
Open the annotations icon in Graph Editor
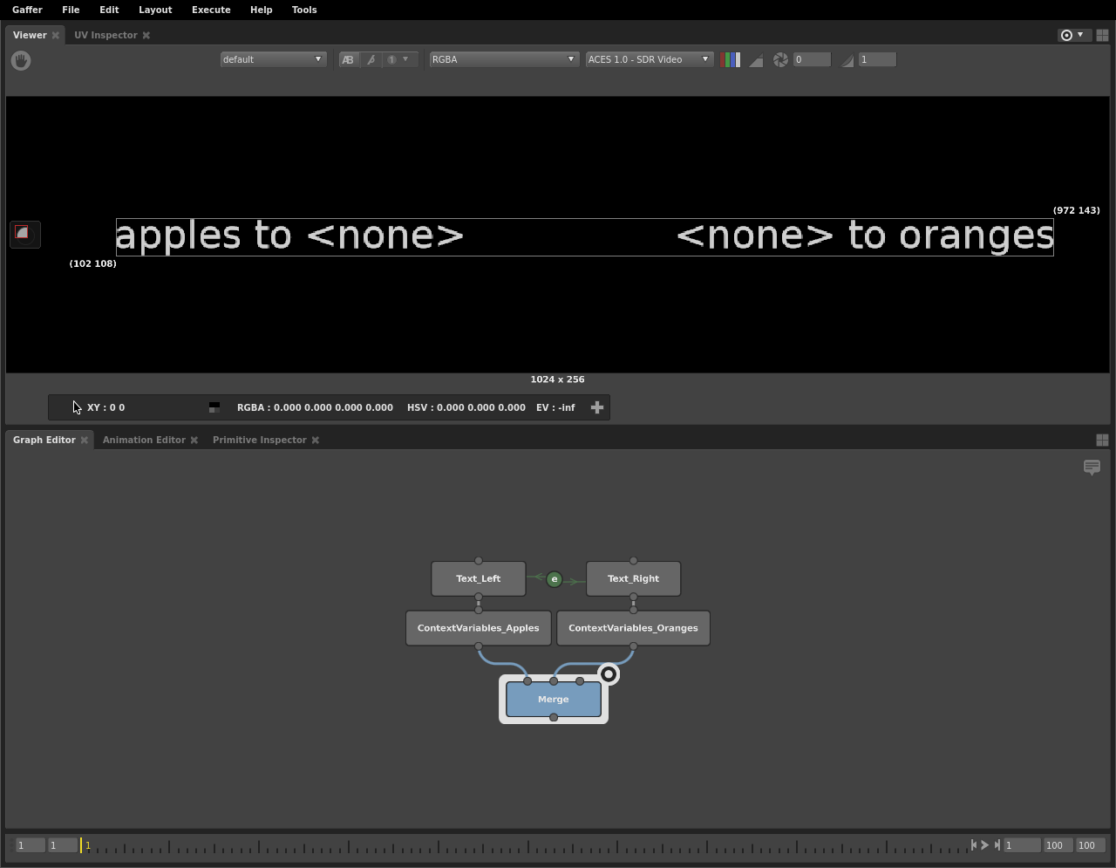pos(1092,468)
